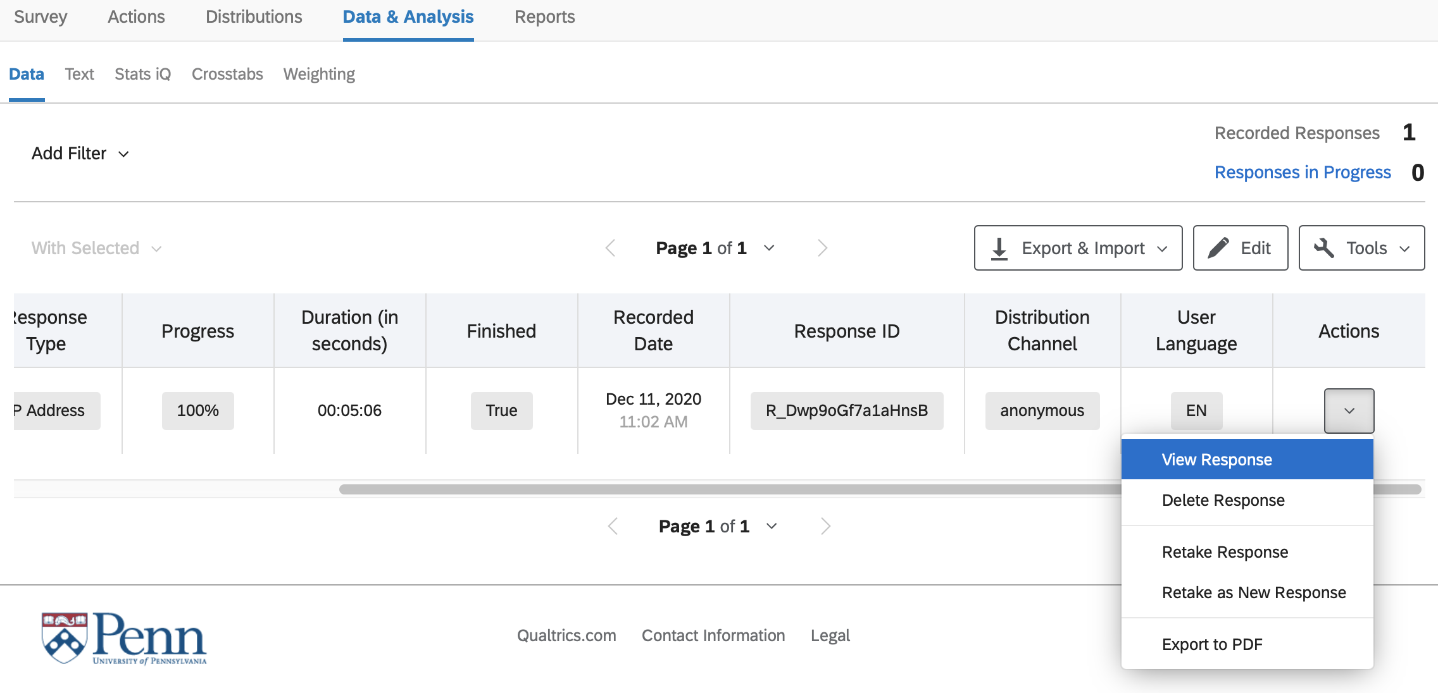
Task: Open the bottom Page 1 of 1 selector
Action: (x=718, y=526)
